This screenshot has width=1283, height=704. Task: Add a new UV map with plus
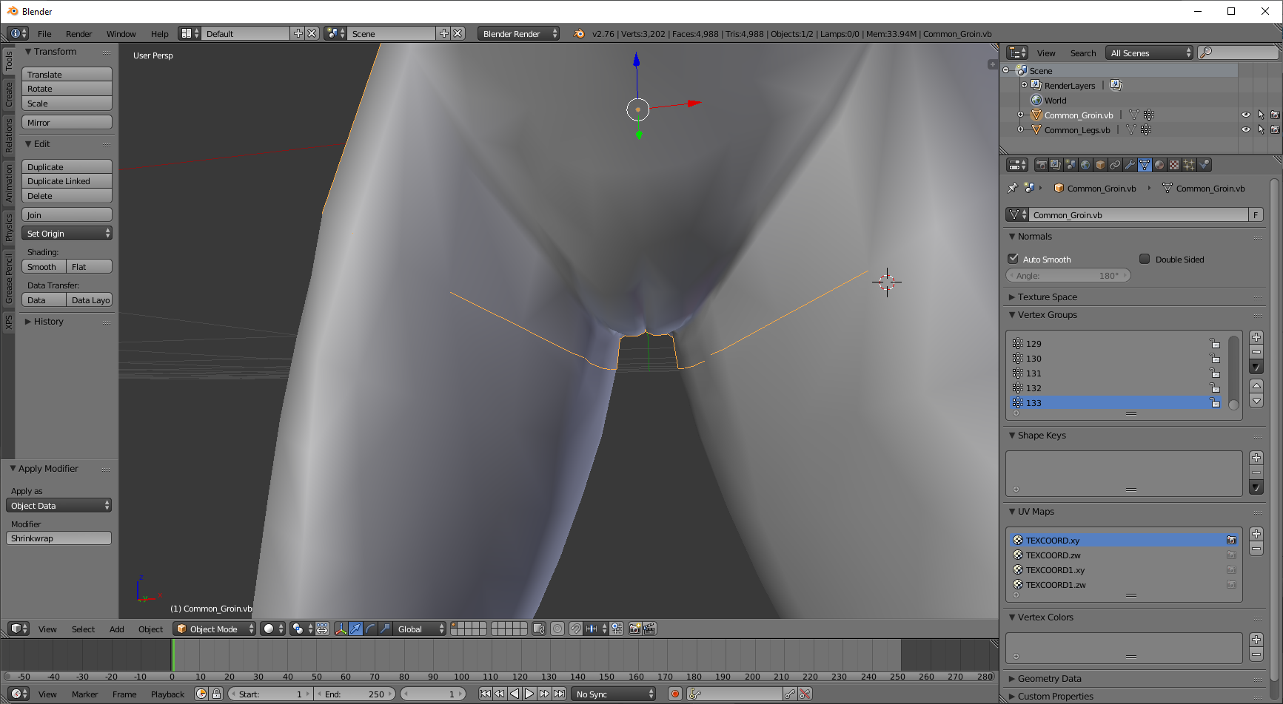pos(1256,534)
